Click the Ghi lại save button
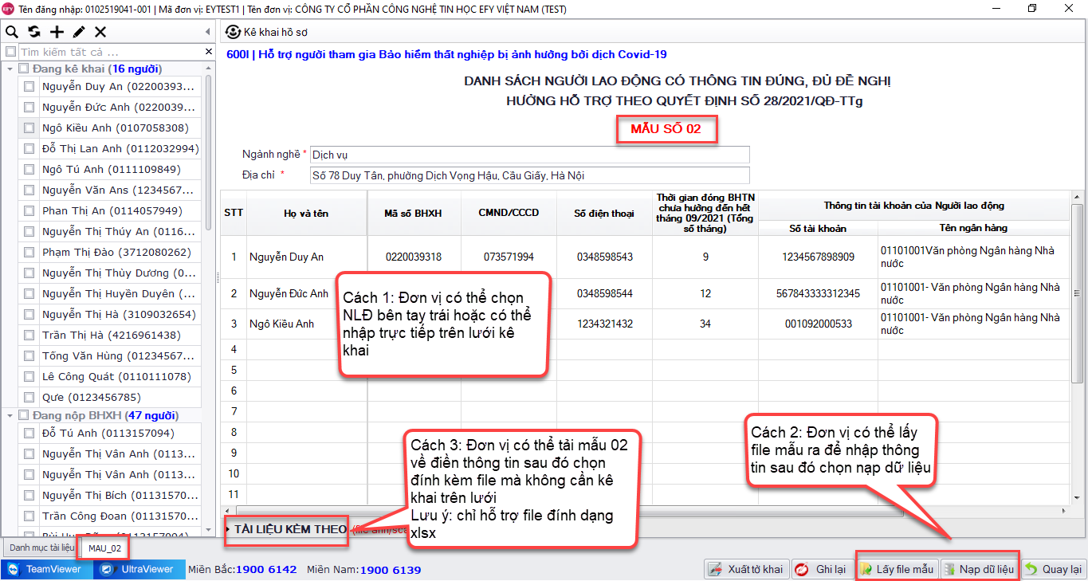1088x581 pixels. point(821,569)
